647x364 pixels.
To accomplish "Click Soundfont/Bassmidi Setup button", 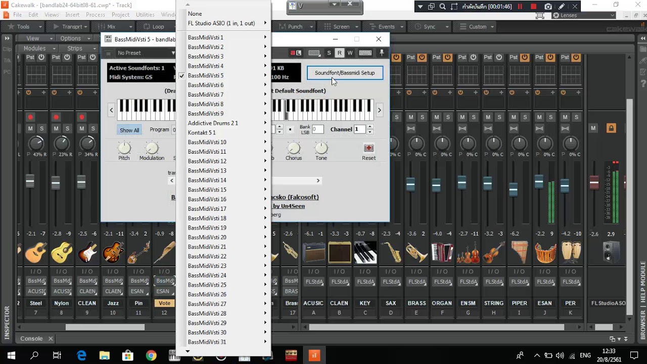I will pyautogui.click(x=345, y=73).
